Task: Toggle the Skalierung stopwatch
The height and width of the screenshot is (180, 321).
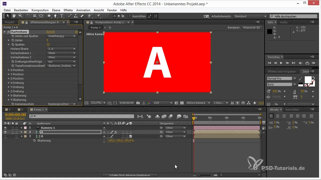Action: [35, 140]
